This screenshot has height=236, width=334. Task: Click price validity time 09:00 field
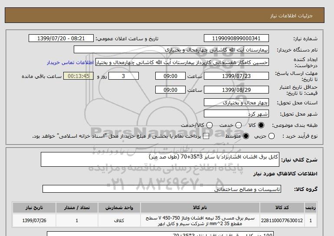[x=170, y=90]
